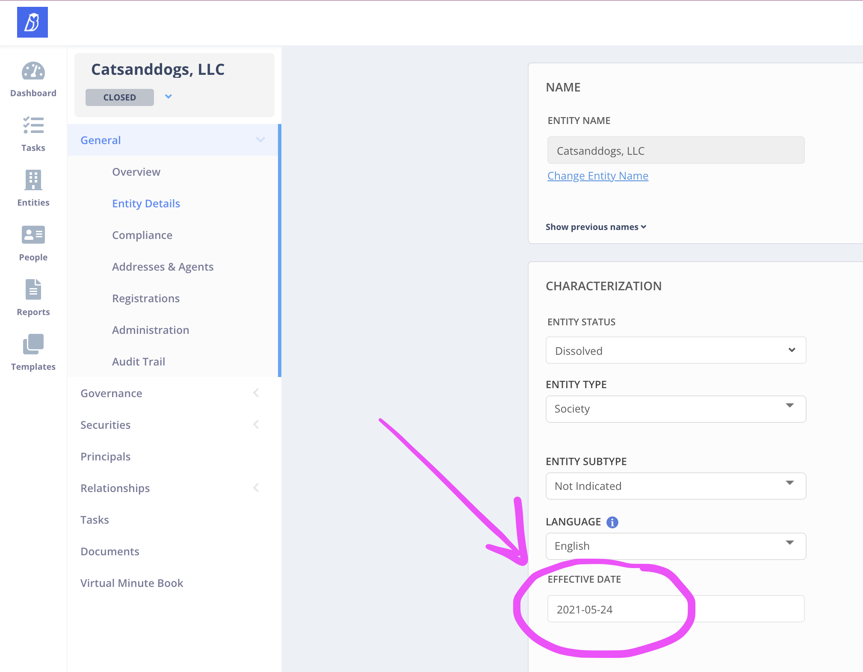863x672 pixels.
Task: Open the Dashboard gauge icon
Action: (33, 71)
